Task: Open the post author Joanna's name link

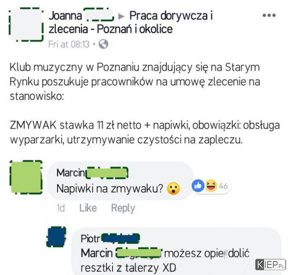Action: click(x=65, y=16)
